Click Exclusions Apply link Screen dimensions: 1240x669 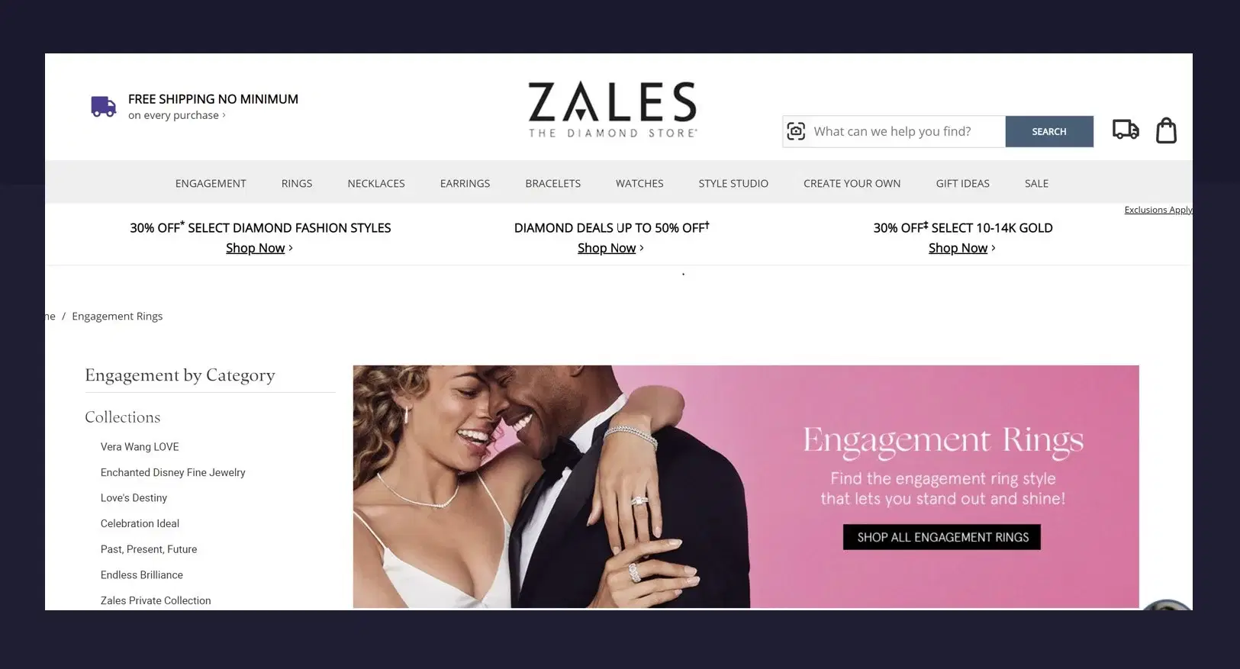[x=1158, y=210]
